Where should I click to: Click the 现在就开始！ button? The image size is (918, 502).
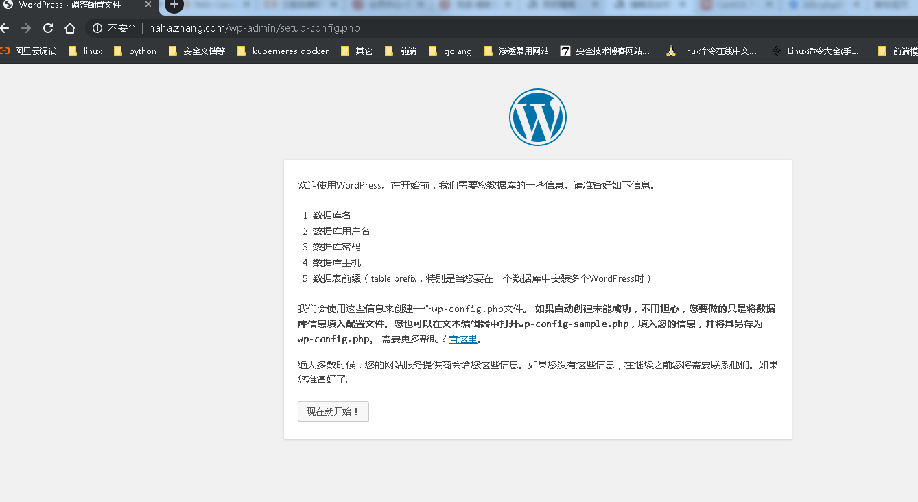[x=333, y=411]
